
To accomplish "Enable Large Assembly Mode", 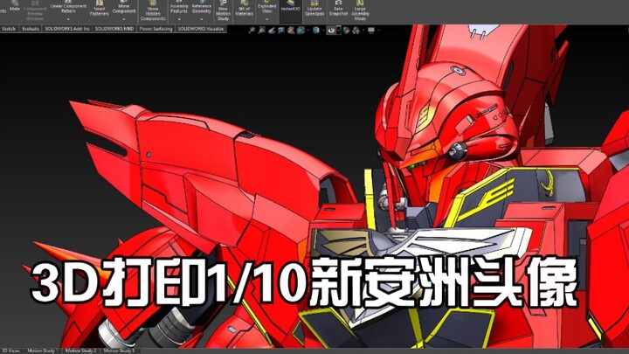I will pos(360,10).
